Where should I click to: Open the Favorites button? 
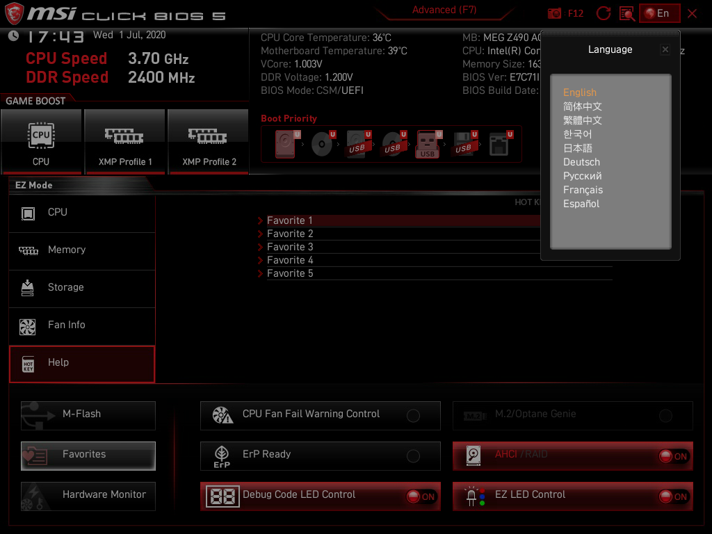click(x=88, y=456)
